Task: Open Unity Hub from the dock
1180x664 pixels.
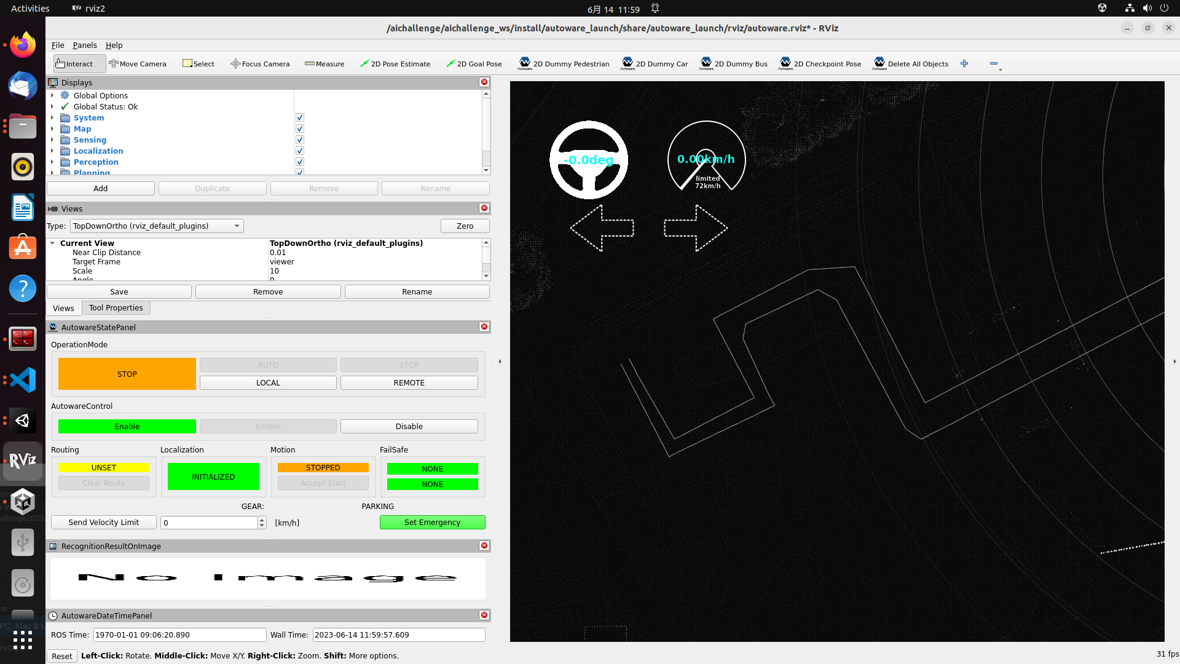Action: [x=23, y=502]
